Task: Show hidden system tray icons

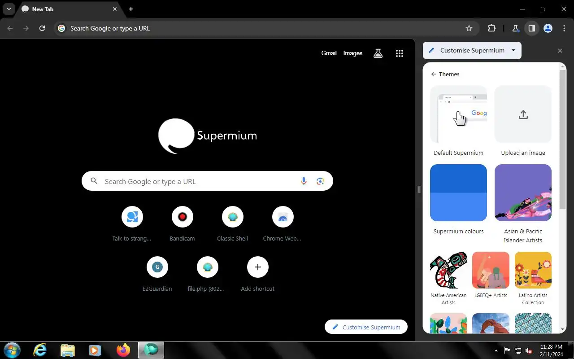Action: tap(496, 350)
